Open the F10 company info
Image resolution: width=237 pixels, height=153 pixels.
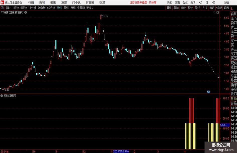tap(205, 8)
